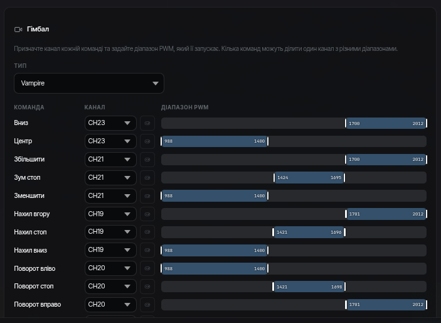Click the Нахил вгору command label
Screen dimensions: 441x323
click(x=32, y=214)
